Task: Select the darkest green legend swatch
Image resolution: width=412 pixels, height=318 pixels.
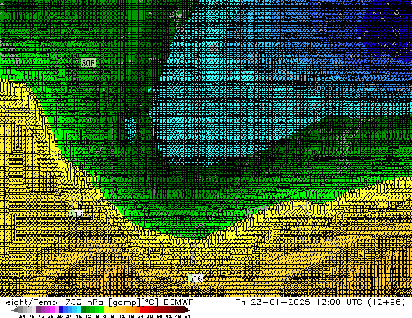Action: [x=84, y=310]
